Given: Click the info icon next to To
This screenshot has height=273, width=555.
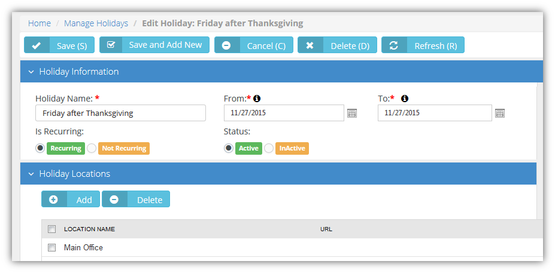Looking at the screenshot, I should [x=405, y=99].
